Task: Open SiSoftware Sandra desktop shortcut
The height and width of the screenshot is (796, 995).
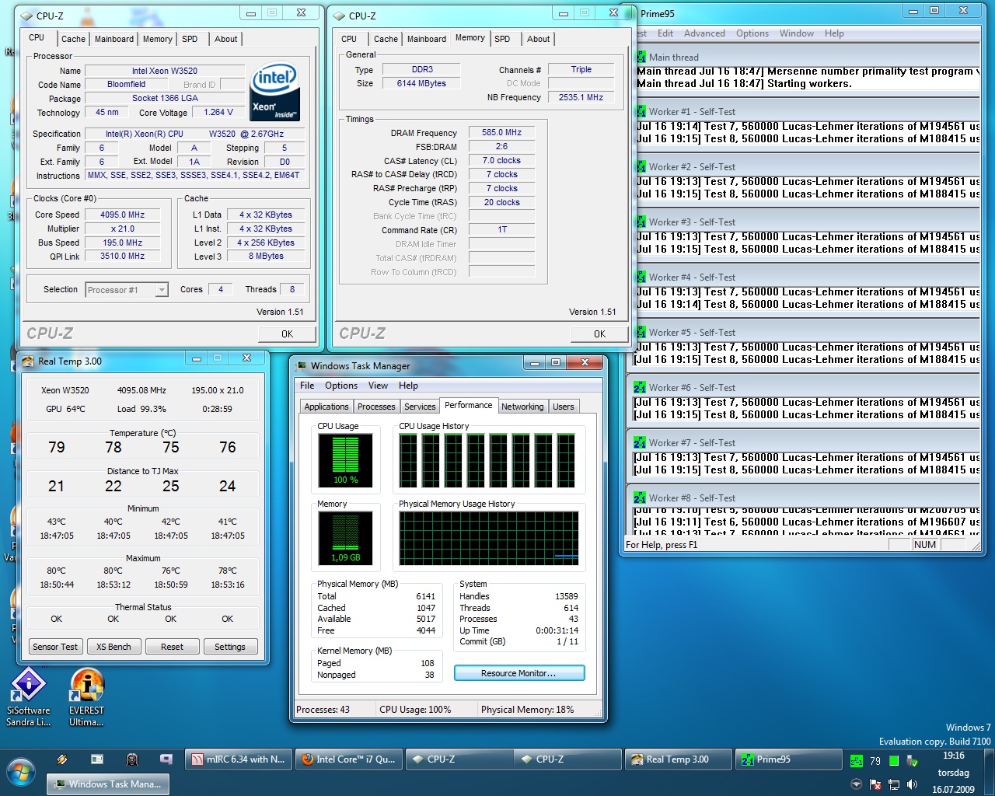Action: [x=29, y=697]
